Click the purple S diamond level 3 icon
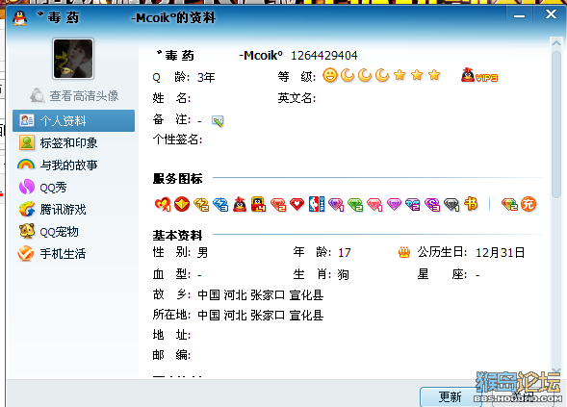 coord(432,205)
